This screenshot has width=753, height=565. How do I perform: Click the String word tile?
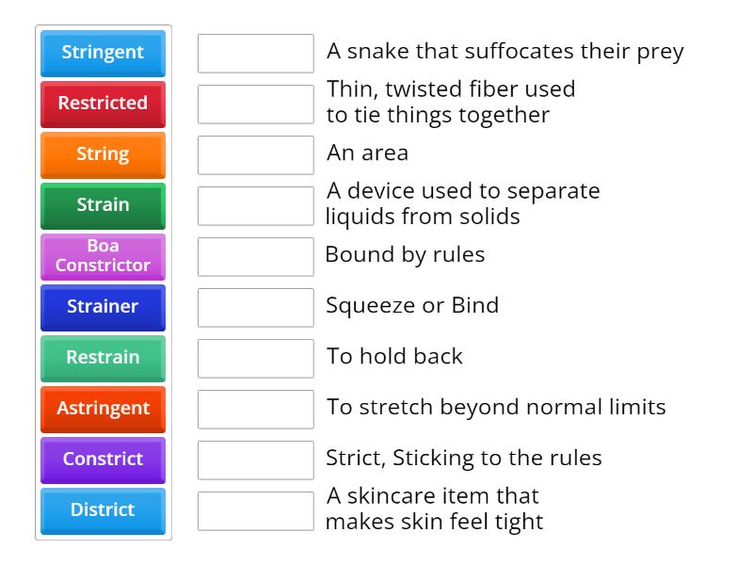click(x=103, y=155)
